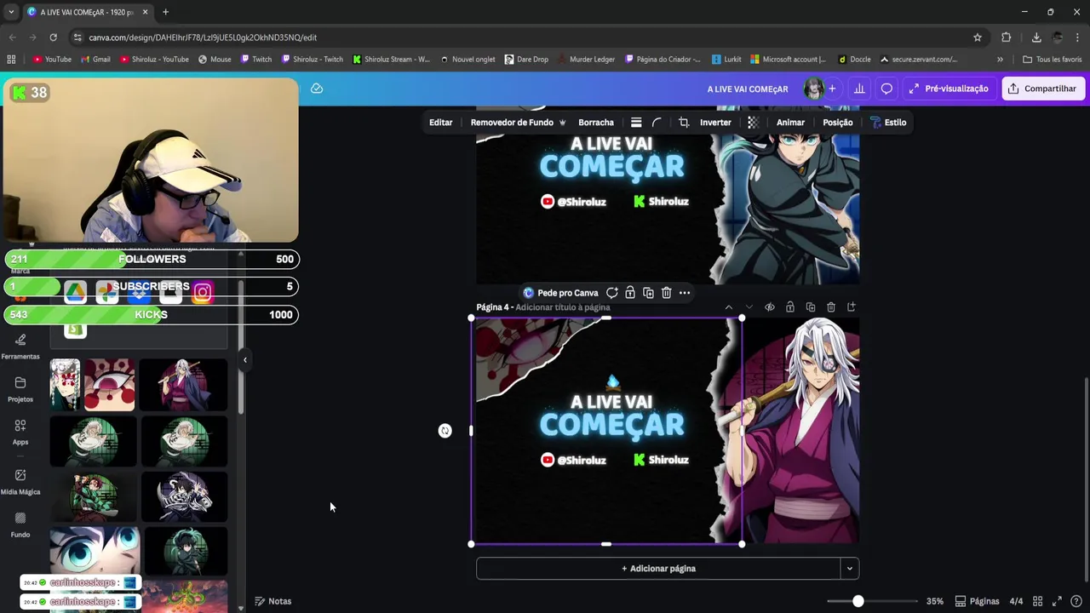Image resolution: width=1090 pixels, height=613 pixels.
Task: Collapse the side panel with arrow
Action: coord(244,360)
